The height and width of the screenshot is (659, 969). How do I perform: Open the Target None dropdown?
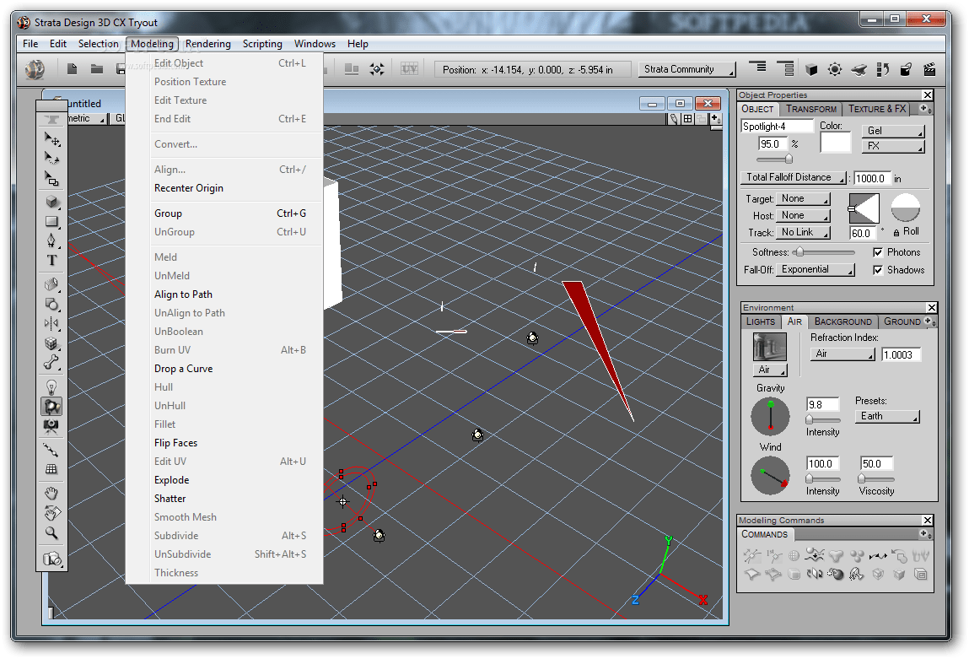[804, 199]
